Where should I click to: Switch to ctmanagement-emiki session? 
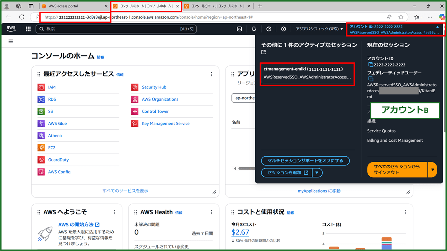point(307,73)
